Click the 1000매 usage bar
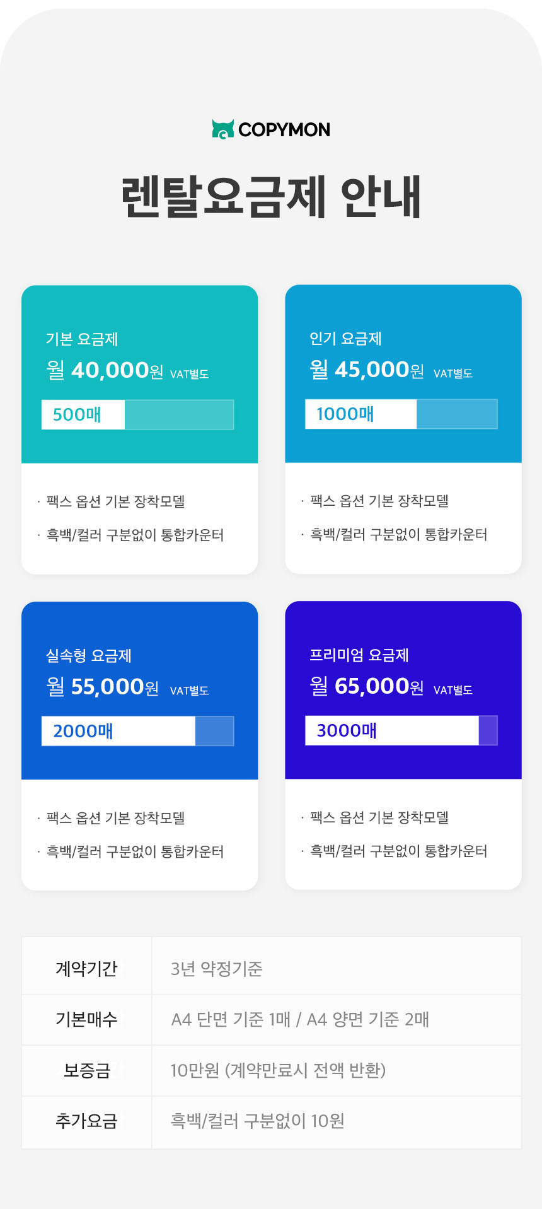Image resolution: width=542 pixels, height=1209 pixels. pyautogui.click(x=401, y=414)
